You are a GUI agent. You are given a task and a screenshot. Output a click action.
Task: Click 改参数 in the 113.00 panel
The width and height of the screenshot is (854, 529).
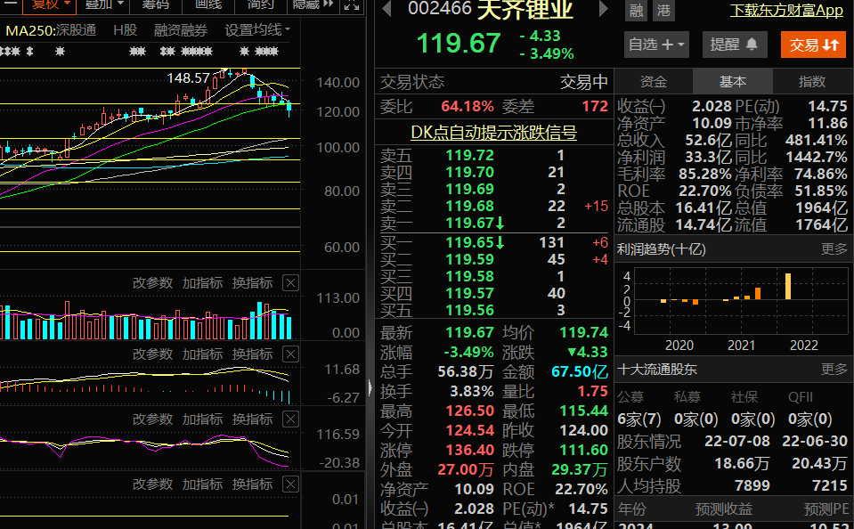click(x=152, y=282)
